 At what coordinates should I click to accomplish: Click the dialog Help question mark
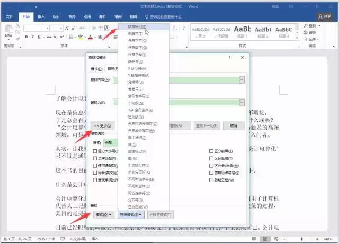[229, 57]
